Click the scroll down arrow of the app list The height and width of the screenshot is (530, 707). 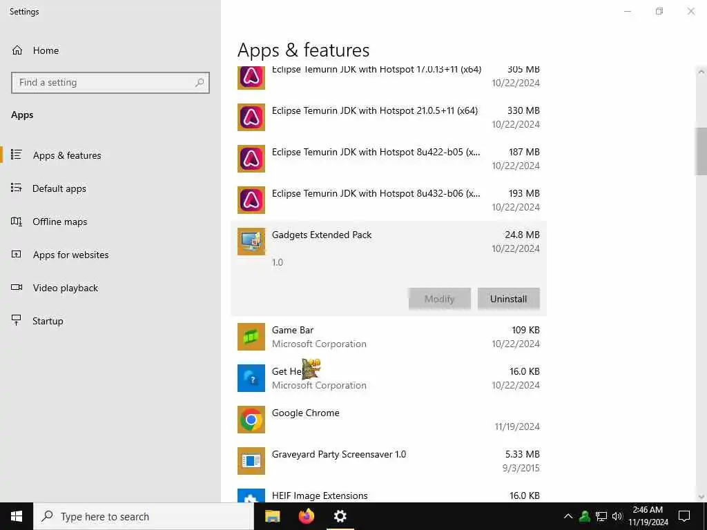coord(701,497)
